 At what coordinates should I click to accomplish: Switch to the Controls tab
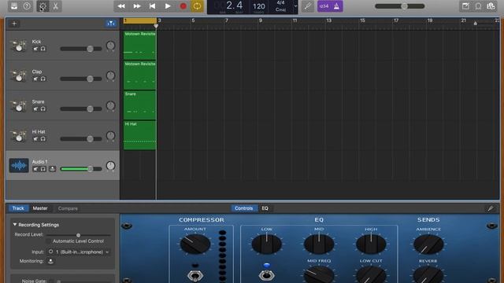pyautogui.click(x=243, y=208)
